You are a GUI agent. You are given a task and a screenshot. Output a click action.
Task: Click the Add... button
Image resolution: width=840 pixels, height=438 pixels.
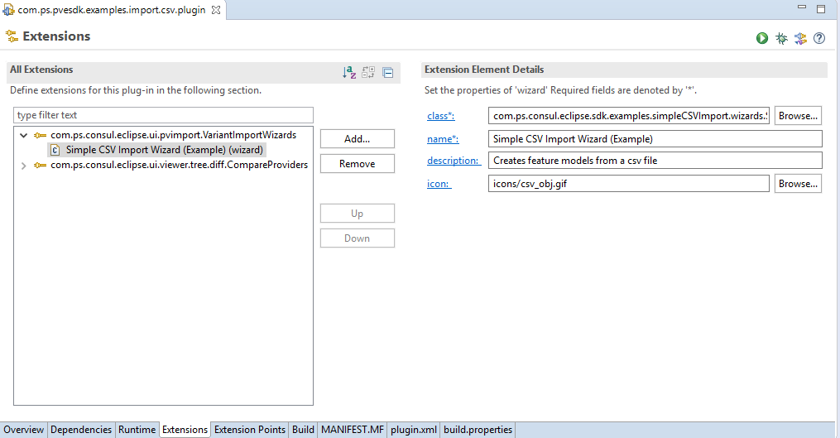(357, 139)
